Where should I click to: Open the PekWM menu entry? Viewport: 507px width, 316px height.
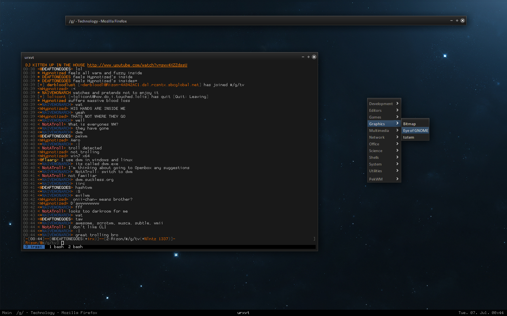375,179
